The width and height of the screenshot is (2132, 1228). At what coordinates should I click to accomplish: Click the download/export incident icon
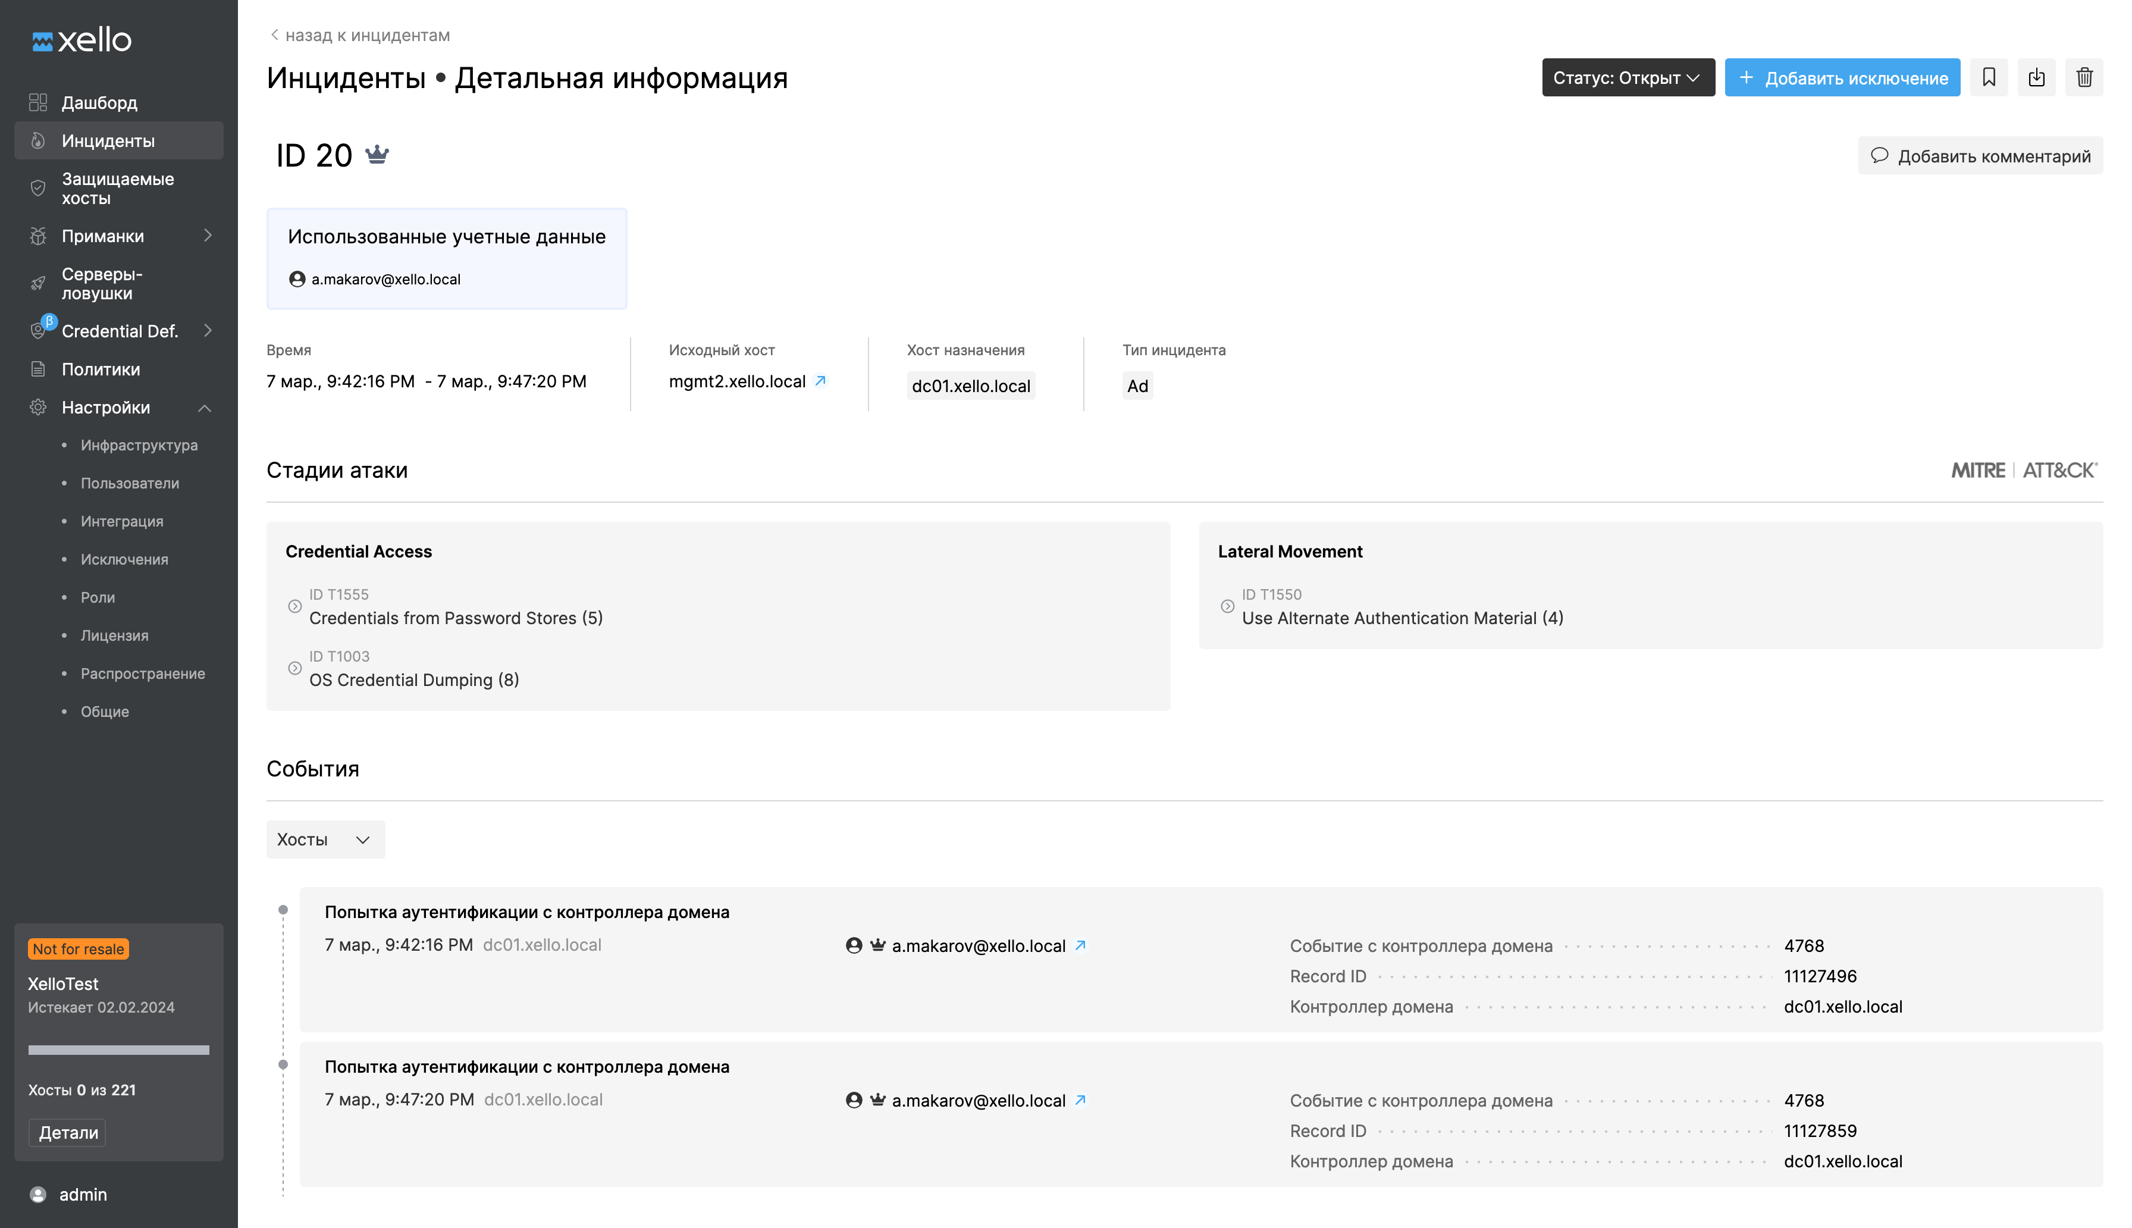coord(2036,77)
